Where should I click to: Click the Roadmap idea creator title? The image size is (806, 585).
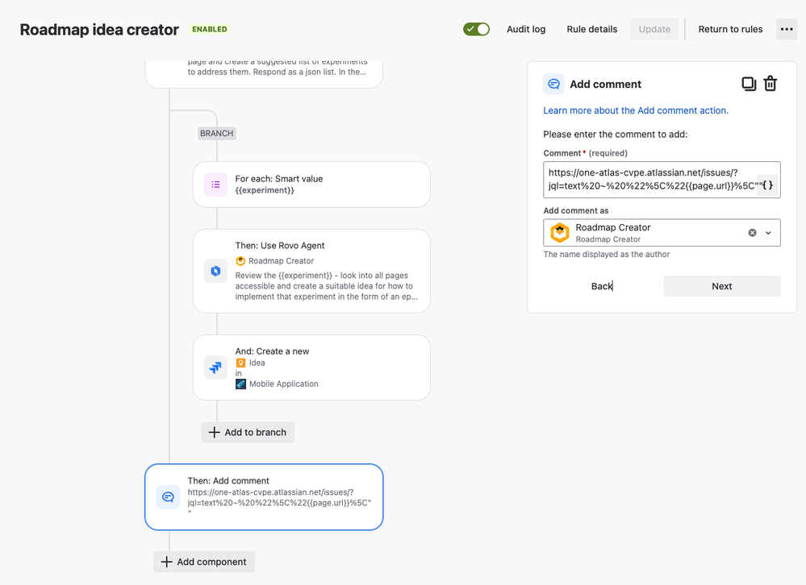[99, 30]
